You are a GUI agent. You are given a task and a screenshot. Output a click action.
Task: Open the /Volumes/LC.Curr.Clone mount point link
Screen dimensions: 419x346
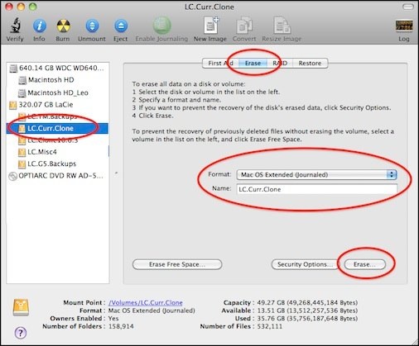click(x=146, y=303)
